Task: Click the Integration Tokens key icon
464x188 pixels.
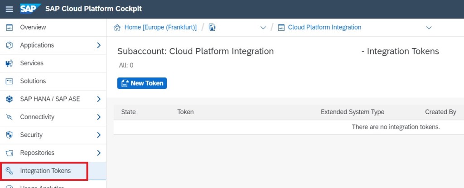Action: [9, 171]
